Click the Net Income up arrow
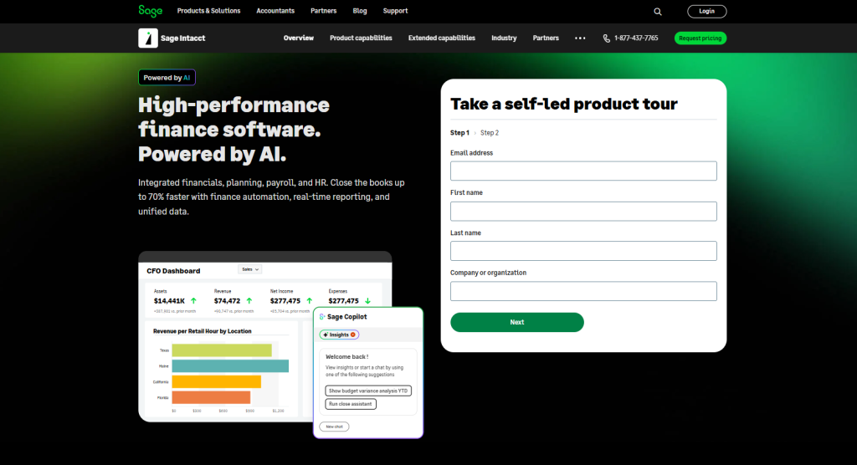Viewport: 857px width, 465px height. [x=310, y=301]
